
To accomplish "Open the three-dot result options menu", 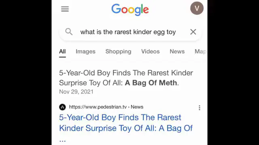I will point(200,108).
